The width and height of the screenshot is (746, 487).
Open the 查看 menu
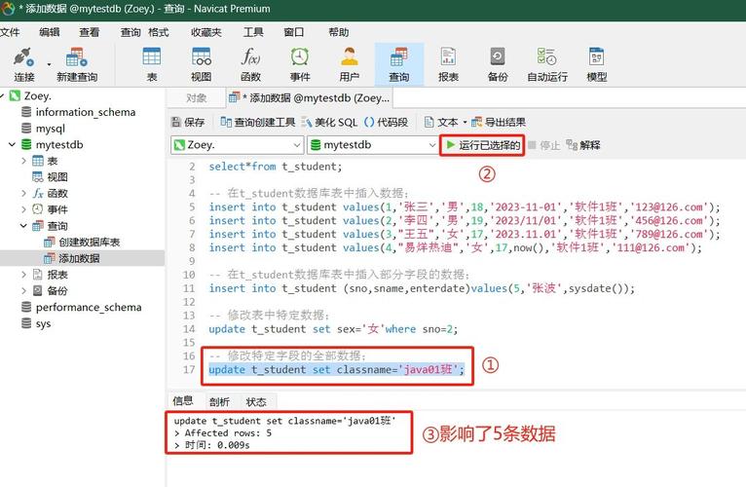tap(90, 32)
